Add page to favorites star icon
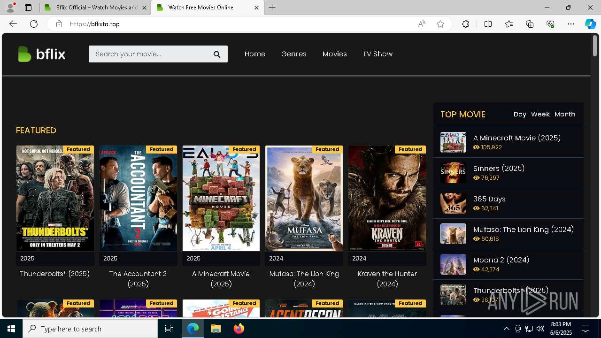 tap(440, 24)
